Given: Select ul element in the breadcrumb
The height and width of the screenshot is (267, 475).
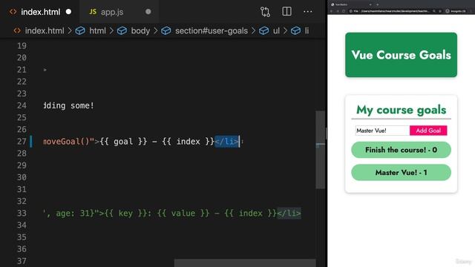Looking at the screenshot, I should [276, 31].
